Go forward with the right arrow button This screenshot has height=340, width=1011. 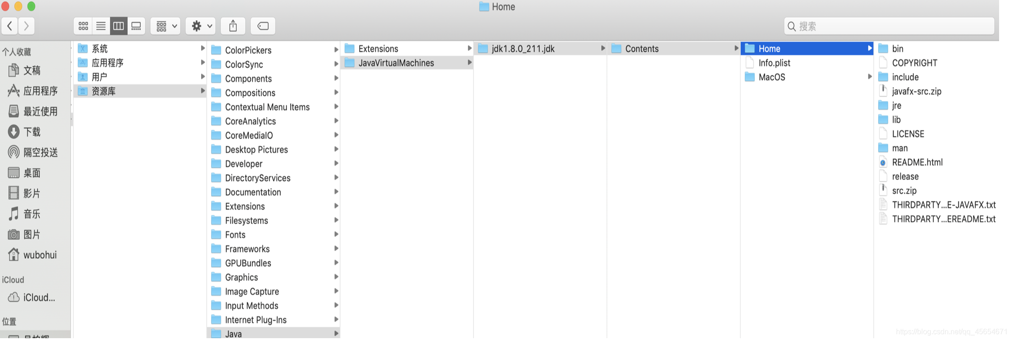27,26
